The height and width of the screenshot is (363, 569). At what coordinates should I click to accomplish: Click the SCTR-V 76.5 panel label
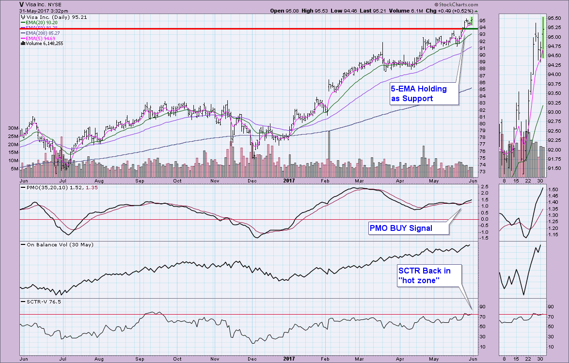[x=41, y=302]
